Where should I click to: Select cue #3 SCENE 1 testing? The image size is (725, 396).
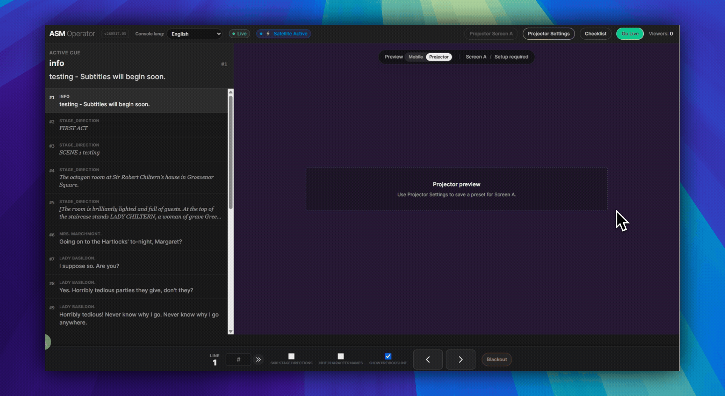point(136,149)
